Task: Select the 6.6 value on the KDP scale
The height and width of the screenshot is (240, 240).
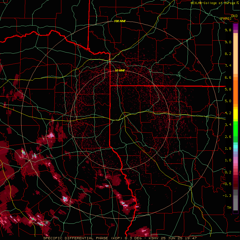Action: coord(228,77)
